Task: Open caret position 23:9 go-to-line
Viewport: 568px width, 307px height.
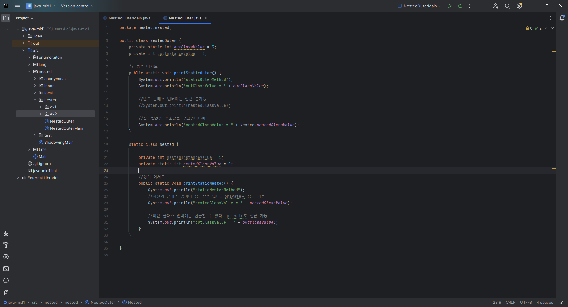Action: (497, 303)
